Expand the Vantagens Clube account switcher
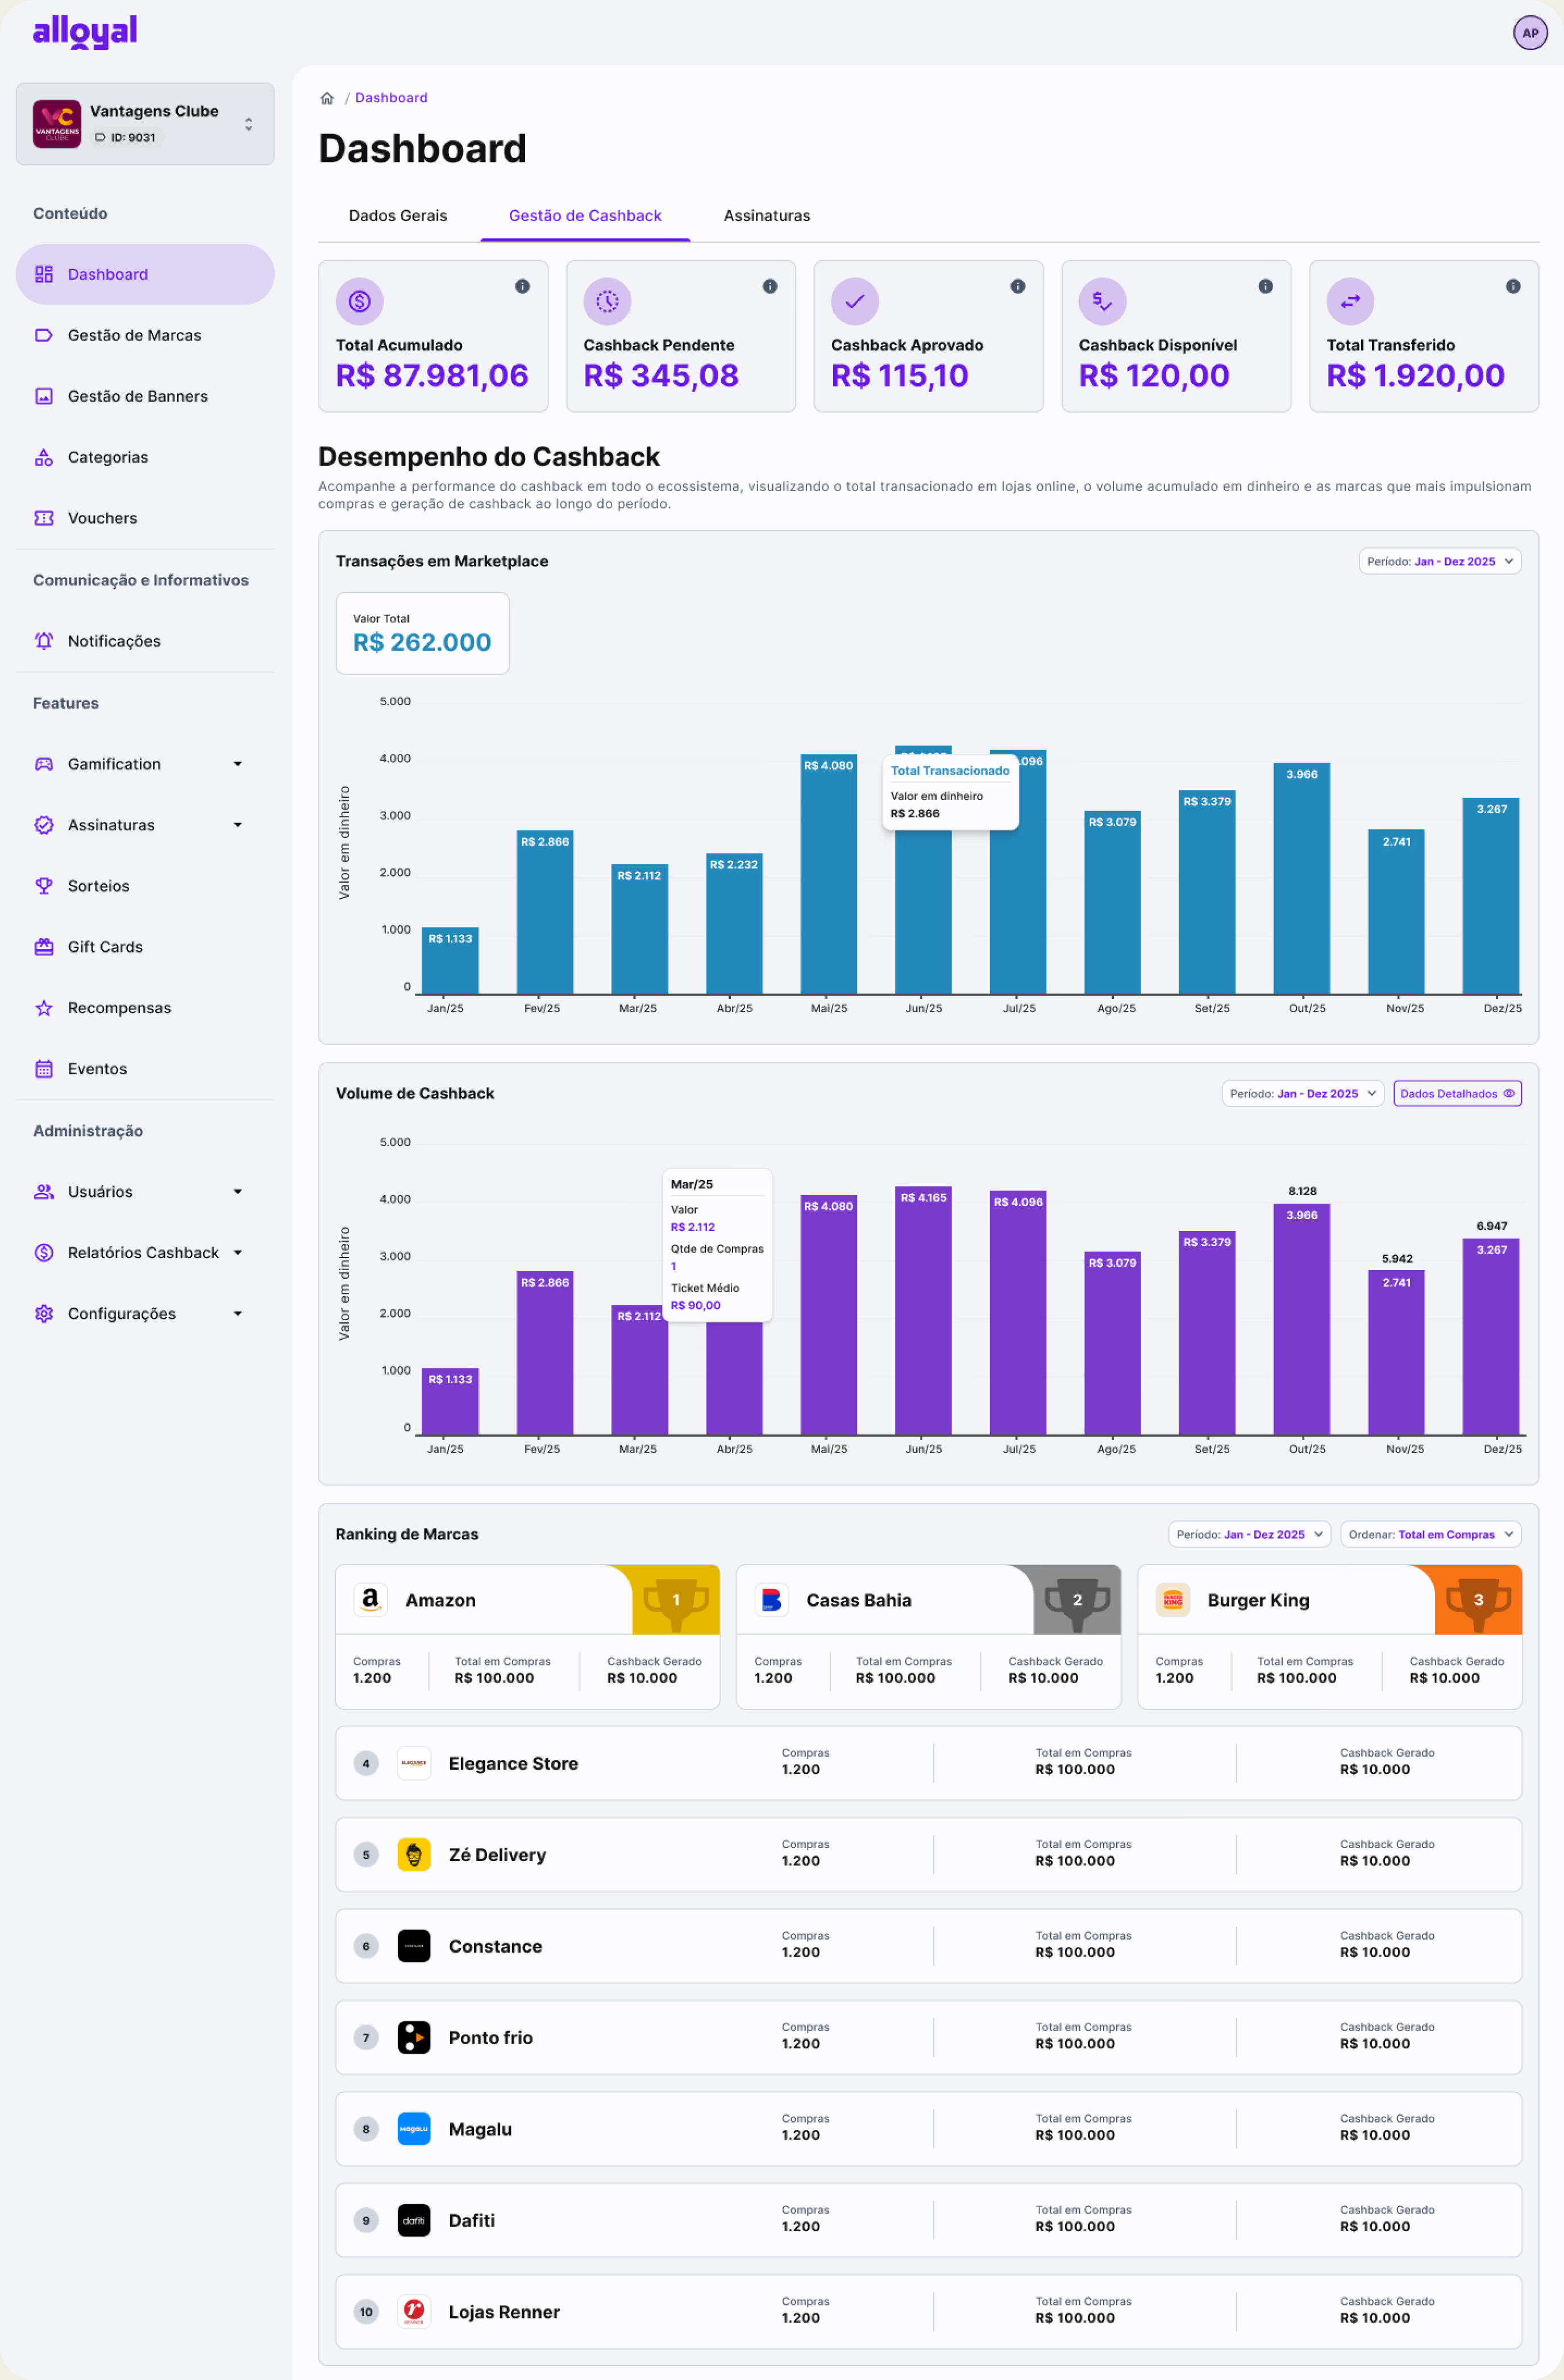The height and width of the screenshot is (2380, 1564). pos(248,124)
